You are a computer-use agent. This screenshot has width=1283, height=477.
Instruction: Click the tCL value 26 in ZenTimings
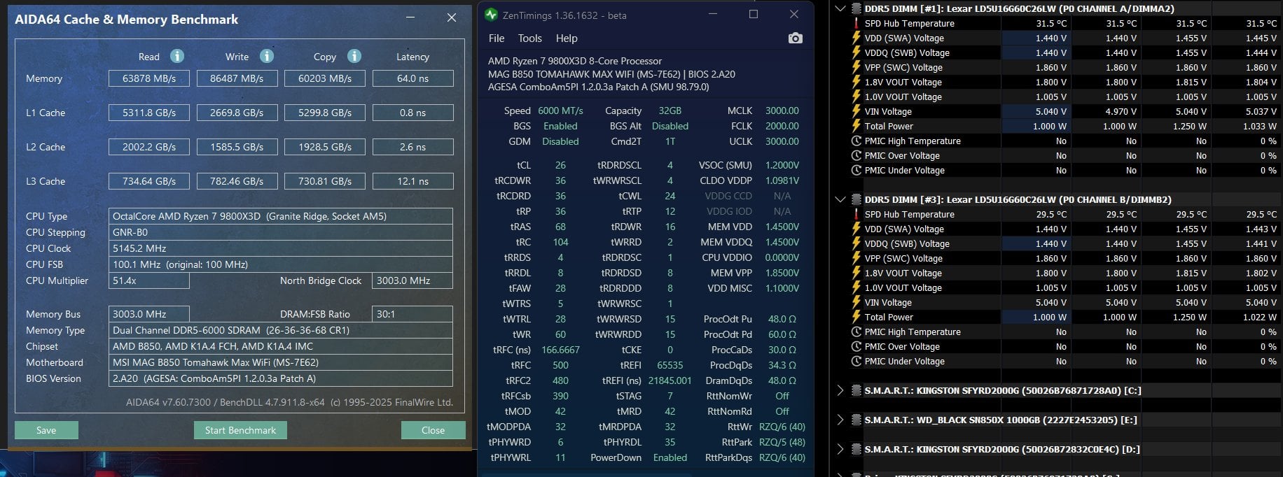pos(560,165)
